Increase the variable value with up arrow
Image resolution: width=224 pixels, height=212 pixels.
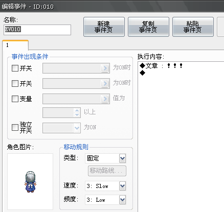[x=77, y=110]
